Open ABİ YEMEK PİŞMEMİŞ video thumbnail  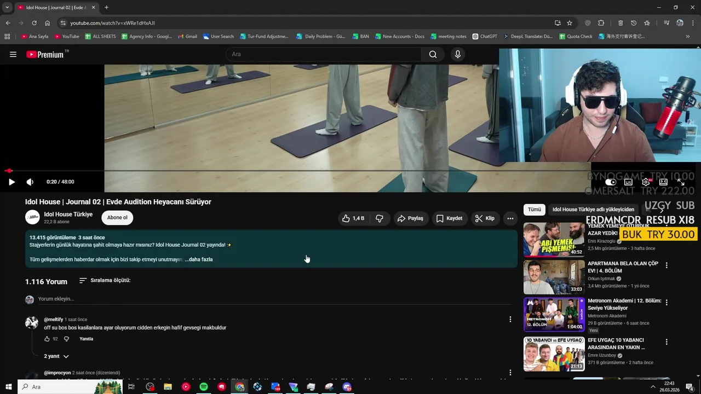(x=554, y=239)
